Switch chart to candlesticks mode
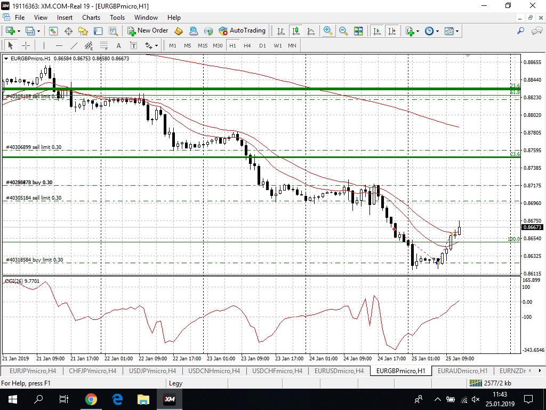Viewport: 546px width, 410px height. click(x=295, y=31)
